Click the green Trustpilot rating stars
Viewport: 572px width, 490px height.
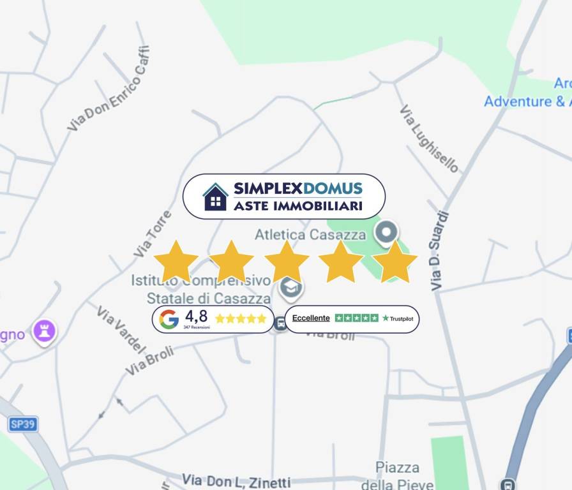(x=357, y=318)
